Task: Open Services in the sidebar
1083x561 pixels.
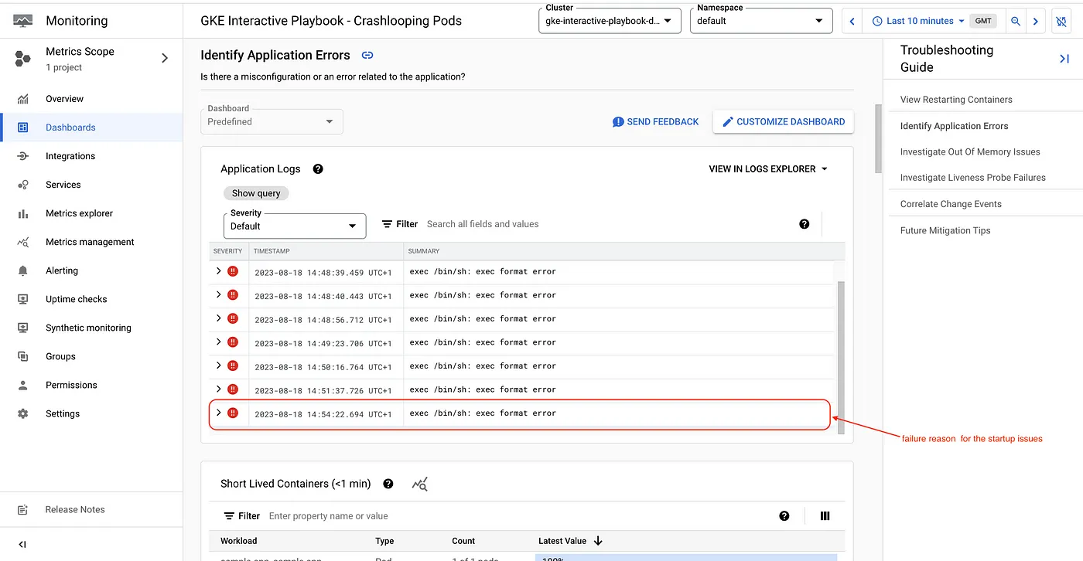Action: [x=63, y=185]
